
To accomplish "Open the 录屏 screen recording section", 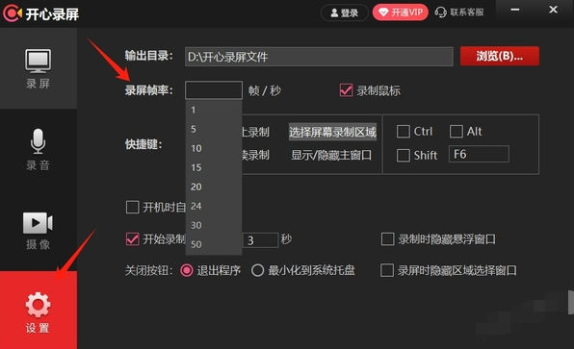I will tap(39, 68).
